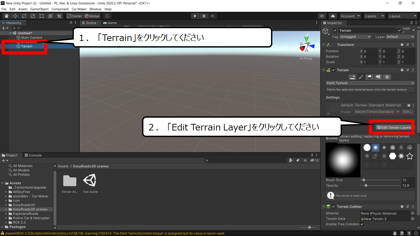Screen dimensions: 420x236
Task: Open Terrain component help icon
Action: [402, 70]
